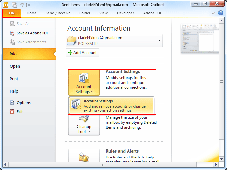Select the Folder ribbon tab

click(85, 13)
